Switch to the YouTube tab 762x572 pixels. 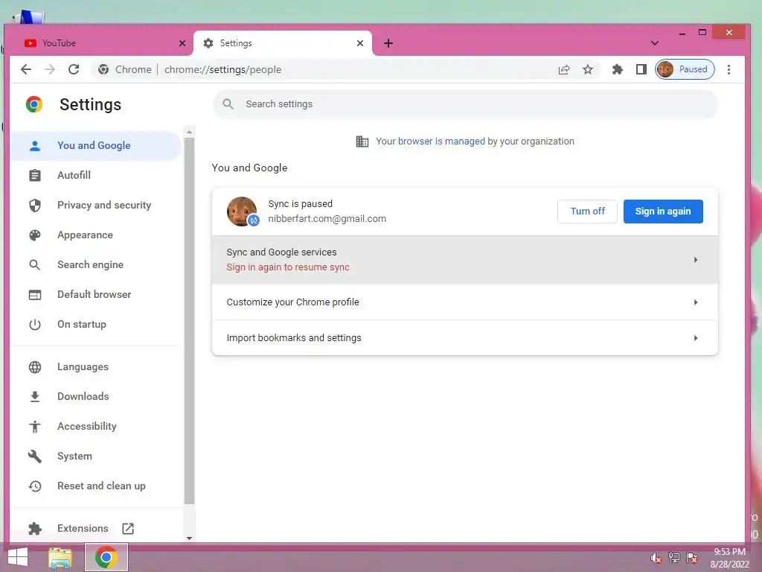pyautogui.click(x=100, y=43)
